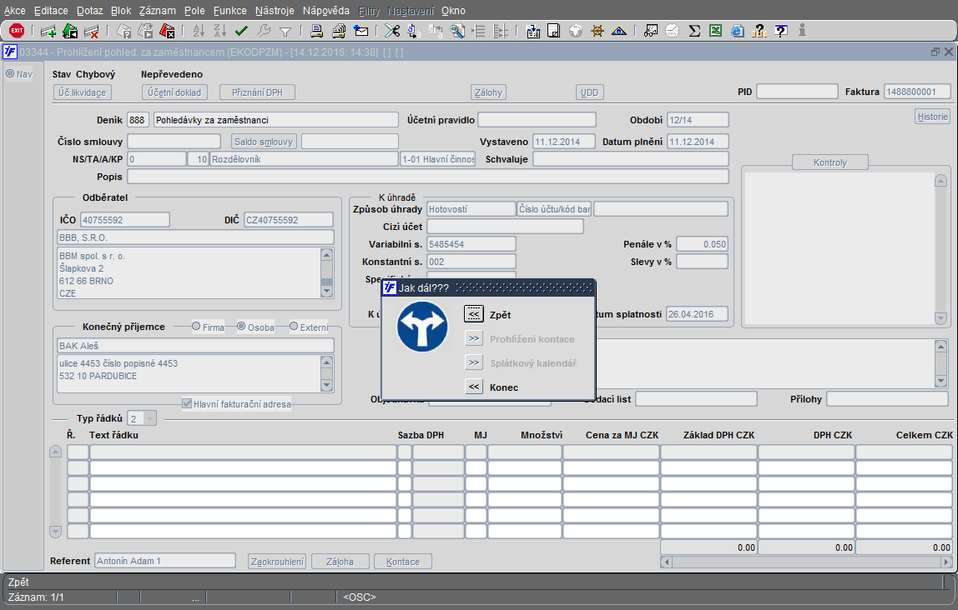Click the Zpět button in dialog

tap(474, 314)
